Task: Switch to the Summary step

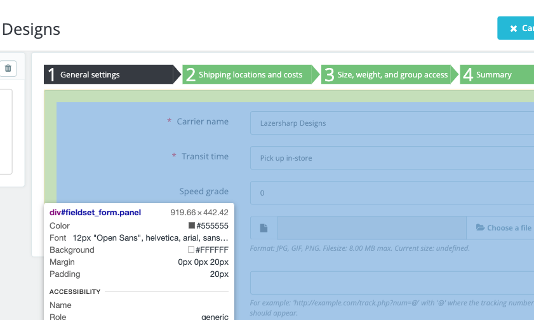Action: click(x=497, y=74)
